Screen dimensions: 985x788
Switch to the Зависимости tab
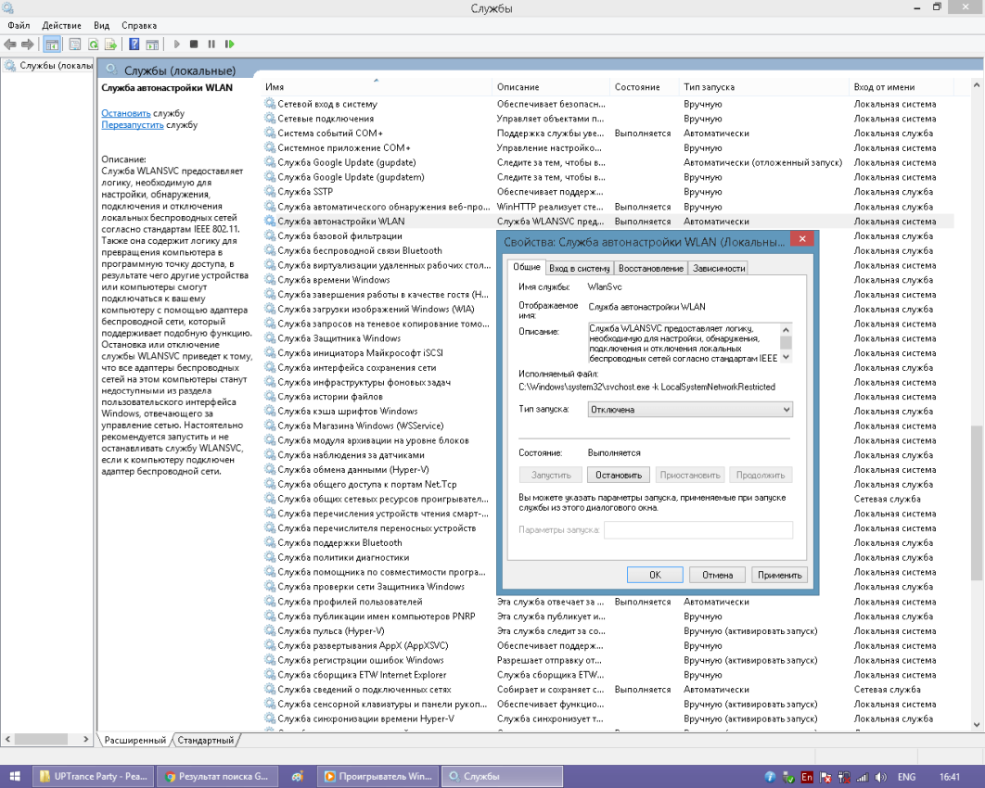tap(719, 268)
